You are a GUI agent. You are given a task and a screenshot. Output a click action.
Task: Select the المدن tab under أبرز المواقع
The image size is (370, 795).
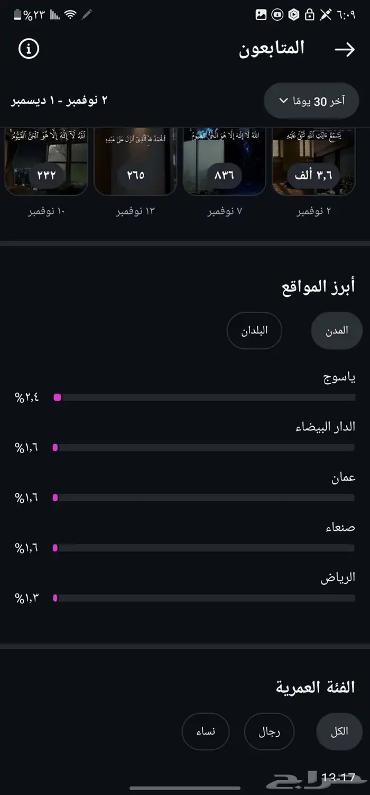pyautogui.click(x=336, y=330)
